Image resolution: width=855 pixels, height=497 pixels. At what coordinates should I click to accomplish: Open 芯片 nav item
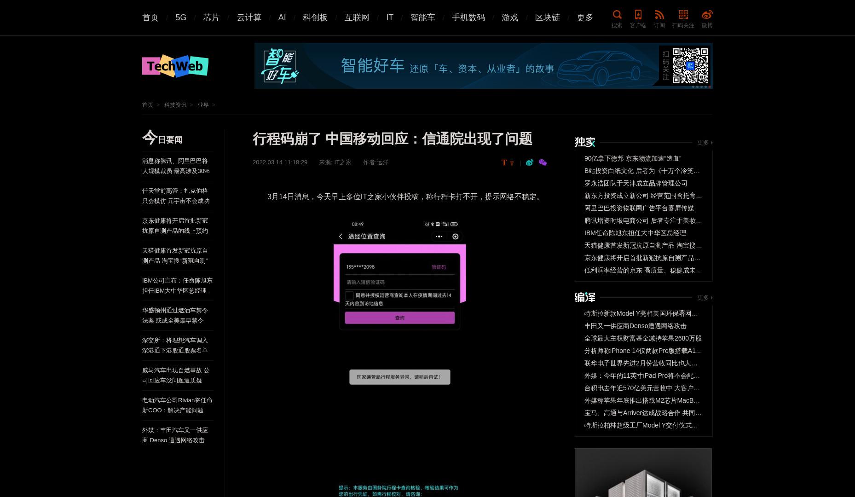point(212,17)
